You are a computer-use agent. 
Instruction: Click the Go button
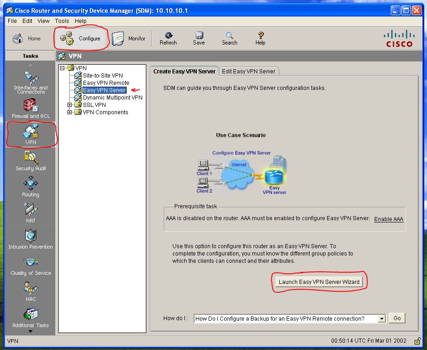coord(397,318)
